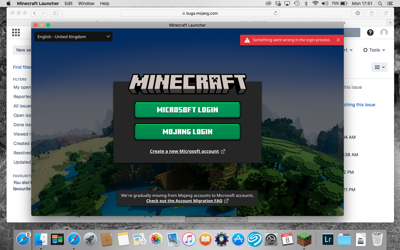Screen dimensions: 400x250
Task: Click the bugs.mojang.com address bar in Safari
Action: [x=200, y=13]
